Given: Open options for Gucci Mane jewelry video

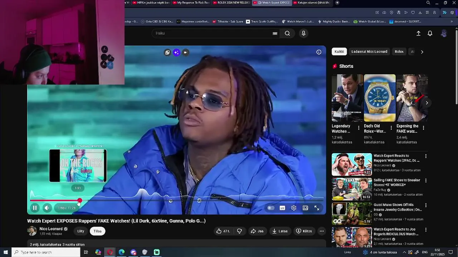Looking at the screenshot, I should [x=426, y=205].
